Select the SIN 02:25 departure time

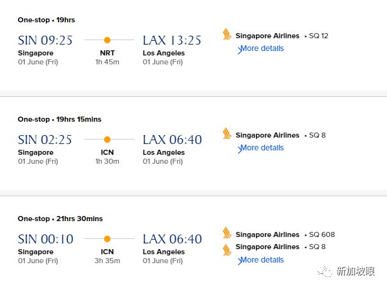point(45,140)
